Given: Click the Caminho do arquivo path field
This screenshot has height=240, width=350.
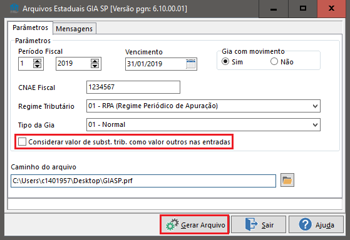Looking at the screenshot, I should pos(143,181).
